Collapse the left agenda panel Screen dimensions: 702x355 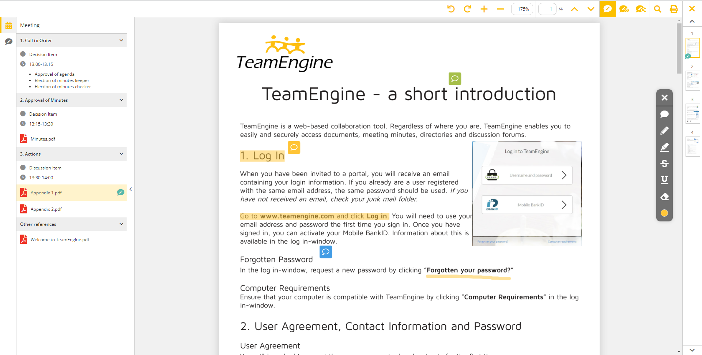click(x=131, y=189)
